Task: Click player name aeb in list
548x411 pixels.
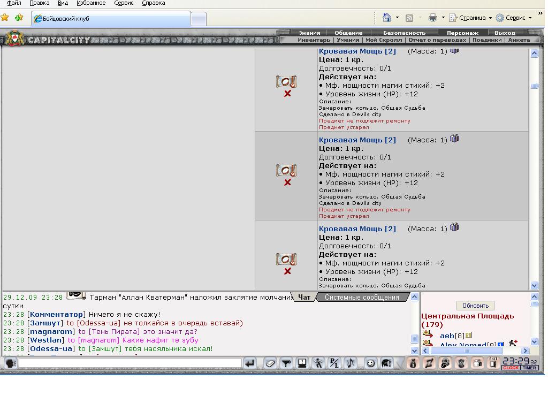Action: pyautogui.click(x=447, y=336)
